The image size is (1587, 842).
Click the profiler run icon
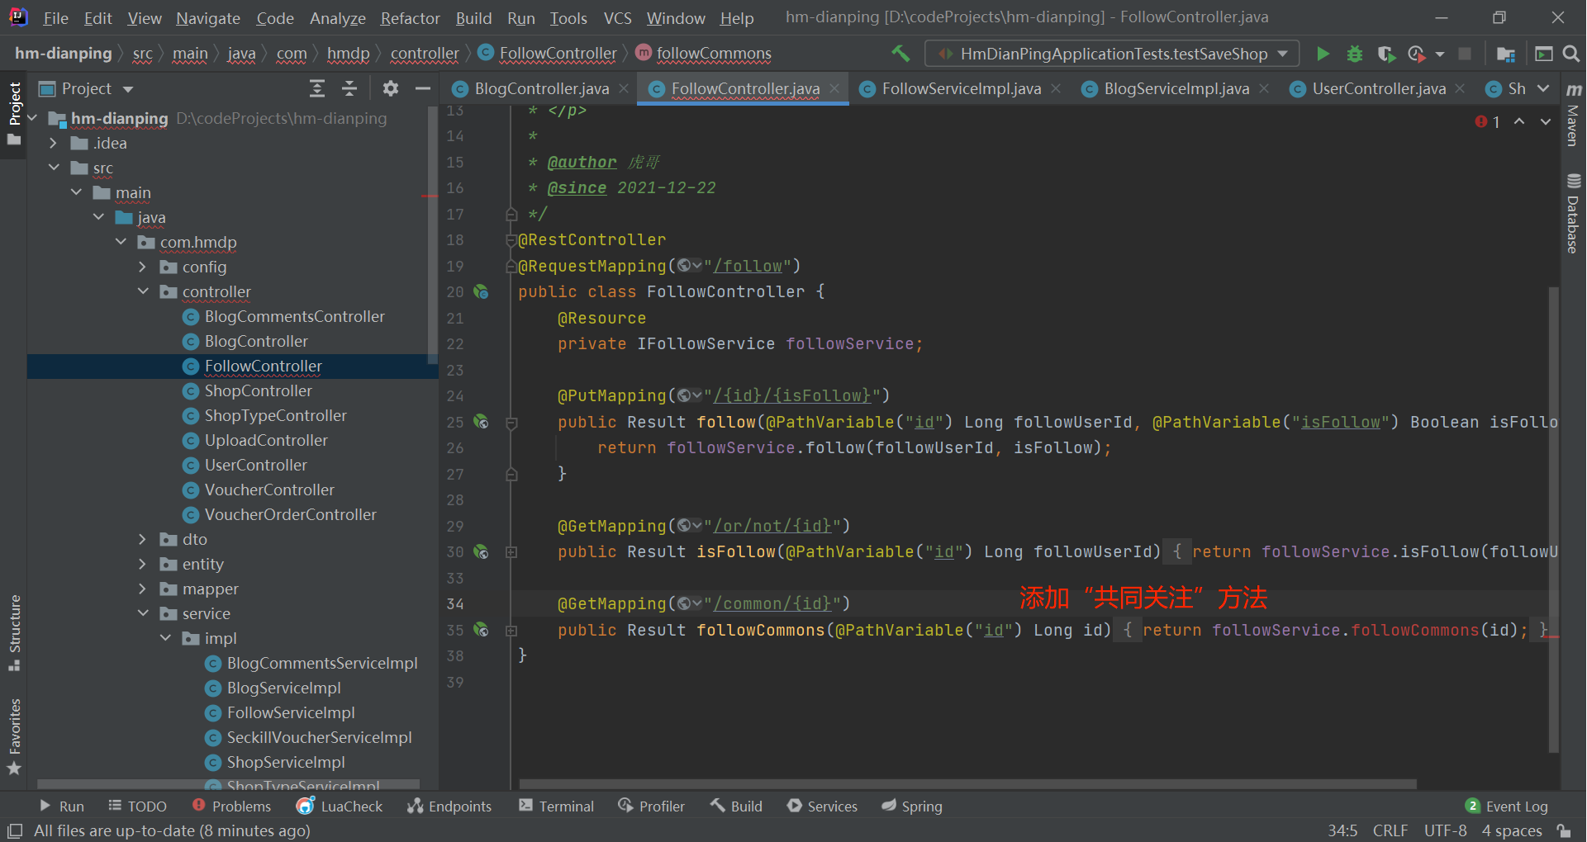(1416, 54)
